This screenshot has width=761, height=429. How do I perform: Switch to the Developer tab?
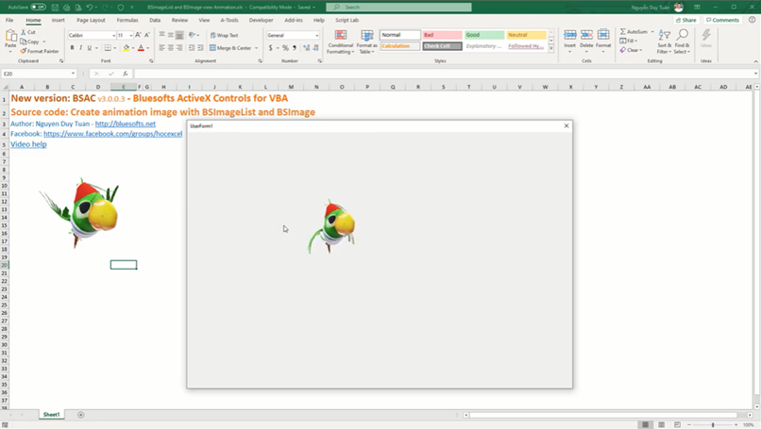[262, 20]
